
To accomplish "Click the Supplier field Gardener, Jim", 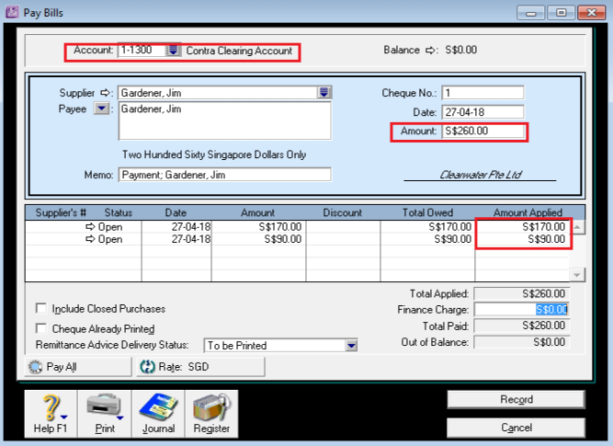I will tap(218, 93).
